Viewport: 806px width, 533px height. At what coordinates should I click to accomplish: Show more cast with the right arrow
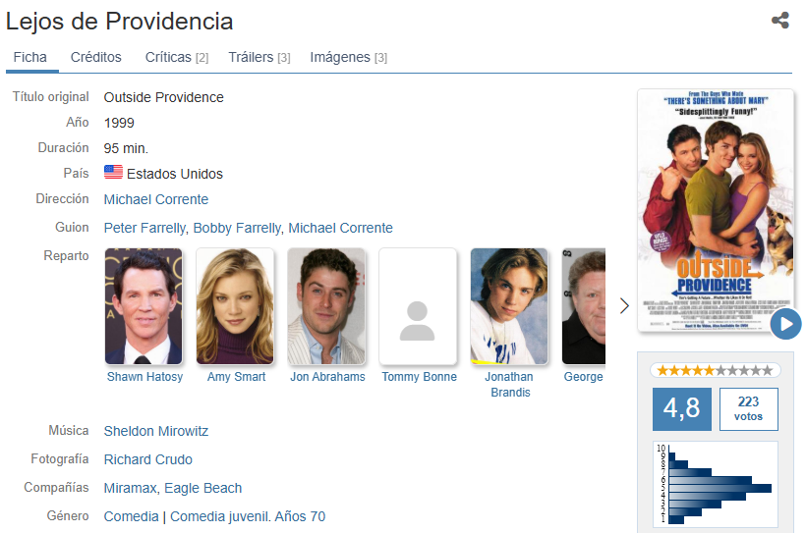click(x=624, y=305)
